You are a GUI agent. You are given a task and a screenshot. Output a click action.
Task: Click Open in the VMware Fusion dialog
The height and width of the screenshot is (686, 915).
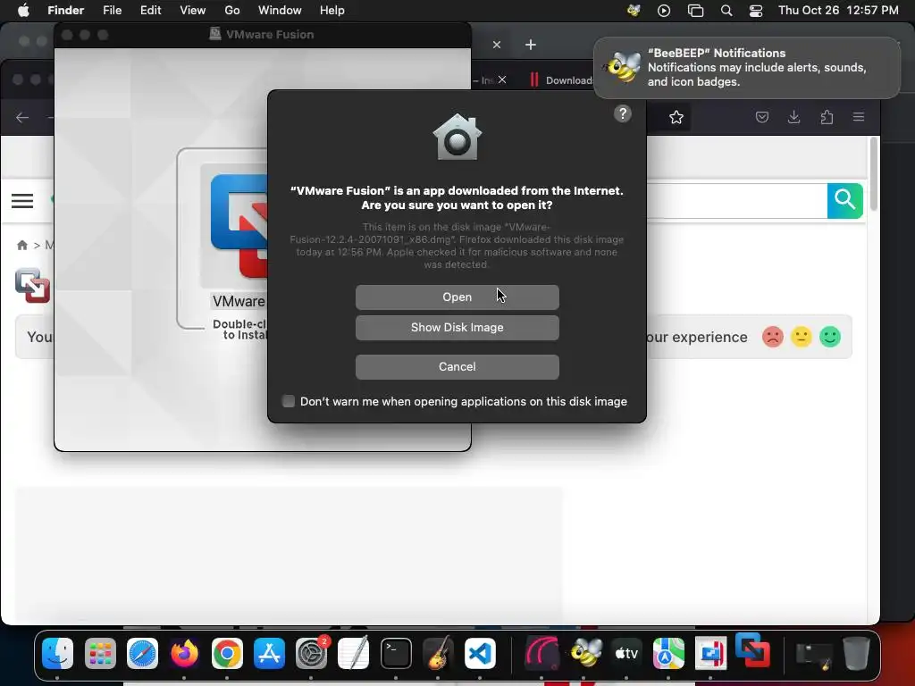(x=457, y=297)
